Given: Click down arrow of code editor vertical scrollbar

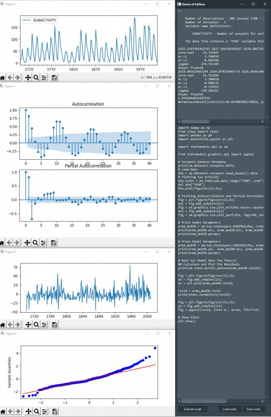Looking at the screenshot, I should tap(267, 397).
